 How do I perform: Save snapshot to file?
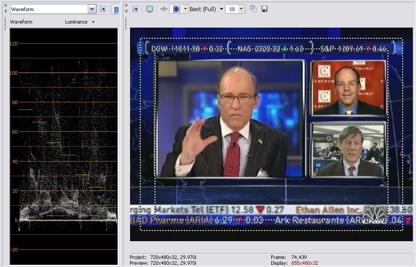click(265, 9)
